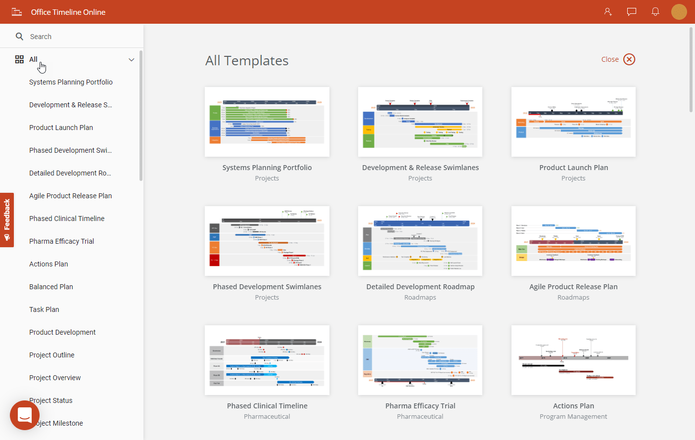695x440 pixels.
Task: Collapse the All category chevron
Action: [x=132, y=60]
